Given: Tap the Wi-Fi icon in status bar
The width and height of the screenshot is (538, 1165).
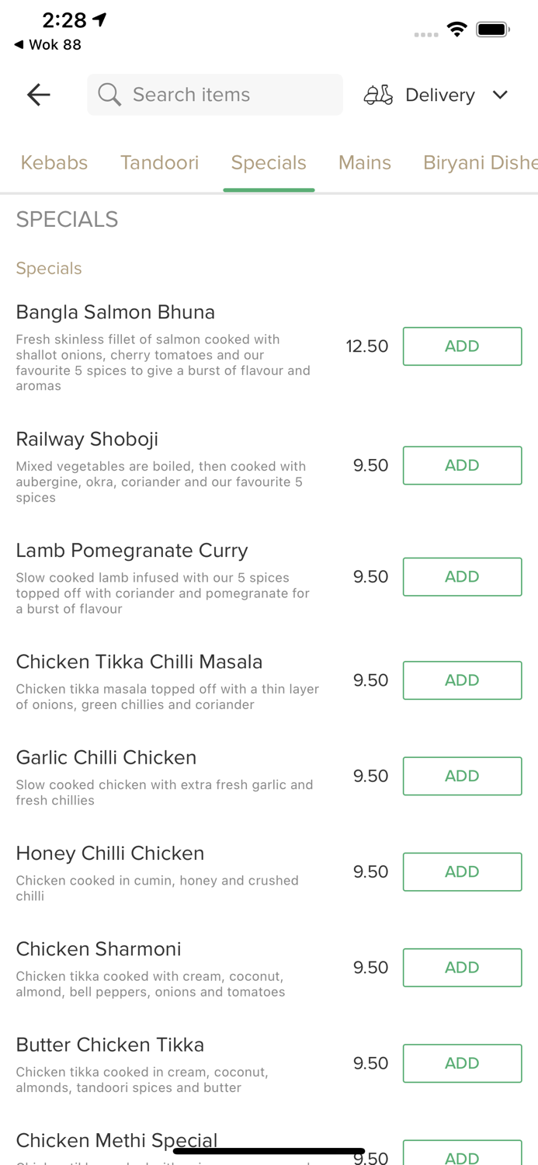Looking at the screenshot, I should point(456,29).
